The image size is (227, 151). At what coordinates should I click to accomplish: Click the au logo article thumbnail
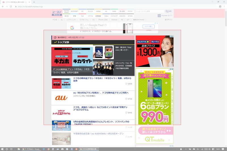pos(61,98)
